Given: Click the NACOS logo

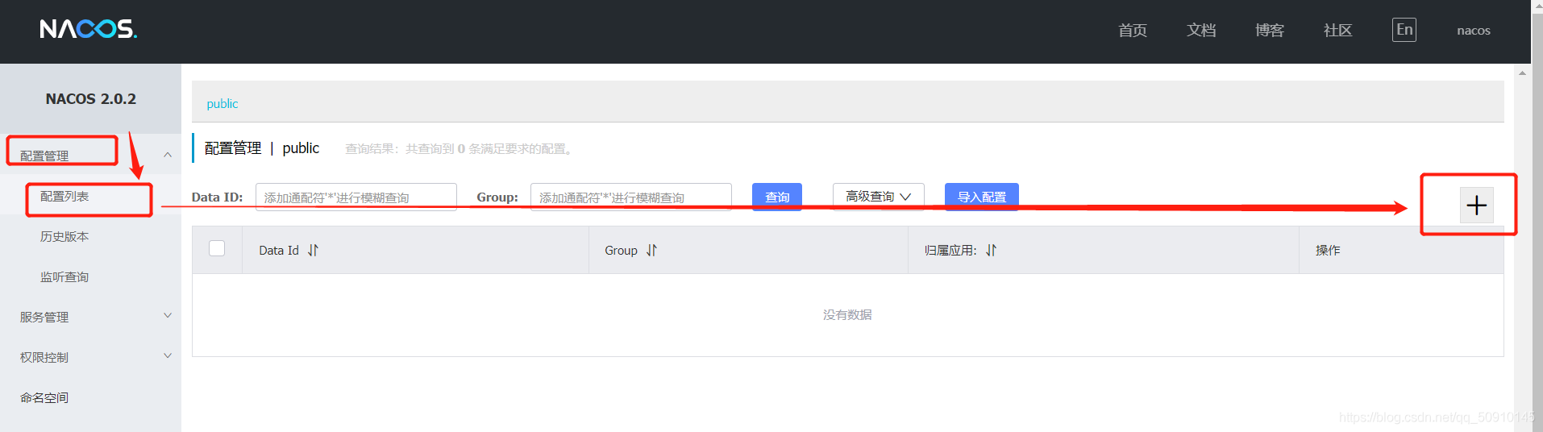Looking at the screenshot, I should 89,29.
